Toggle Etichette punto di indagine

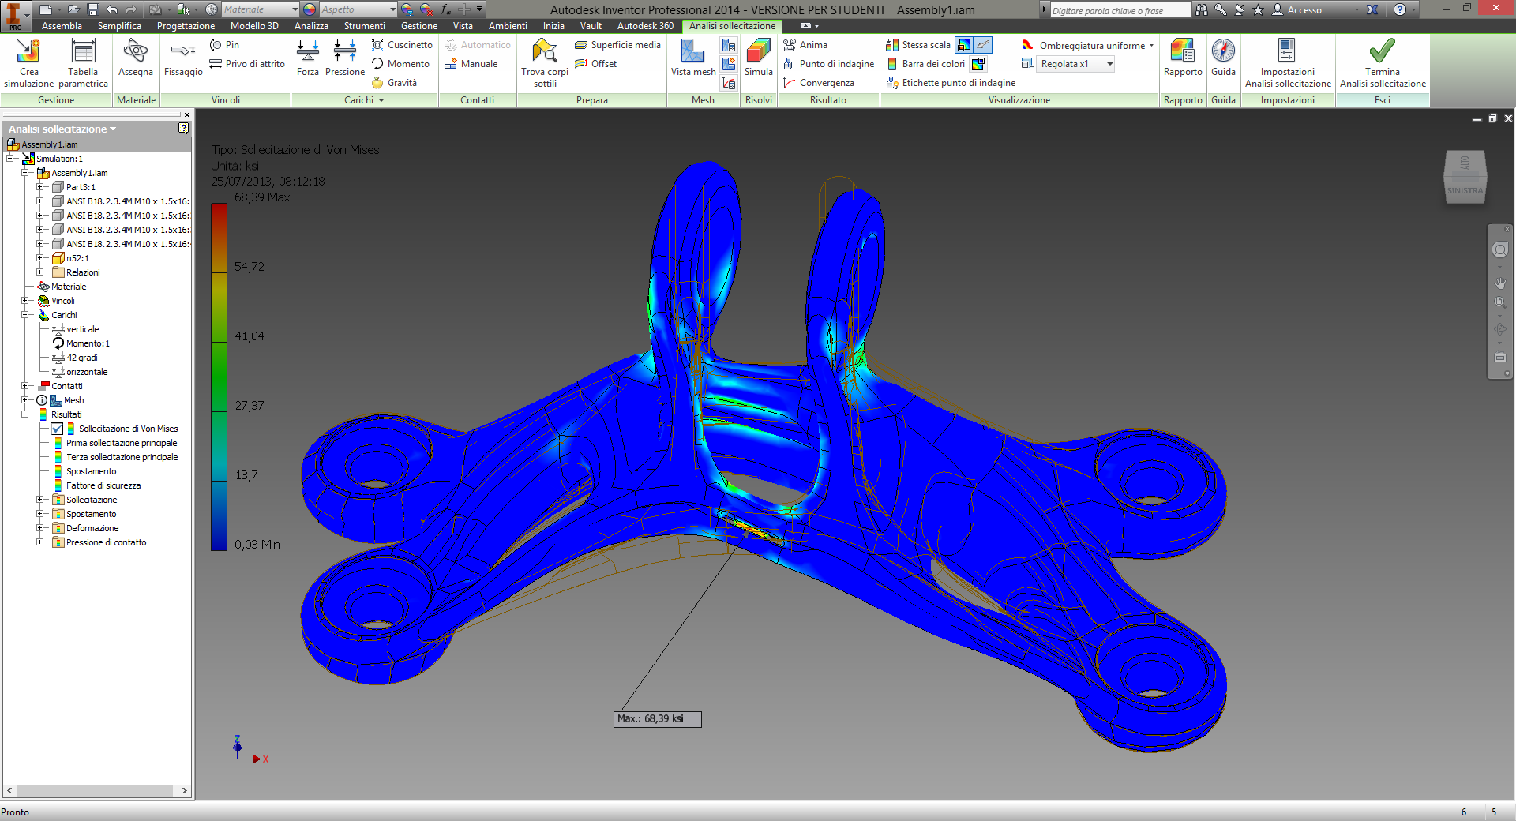(951, 83)
